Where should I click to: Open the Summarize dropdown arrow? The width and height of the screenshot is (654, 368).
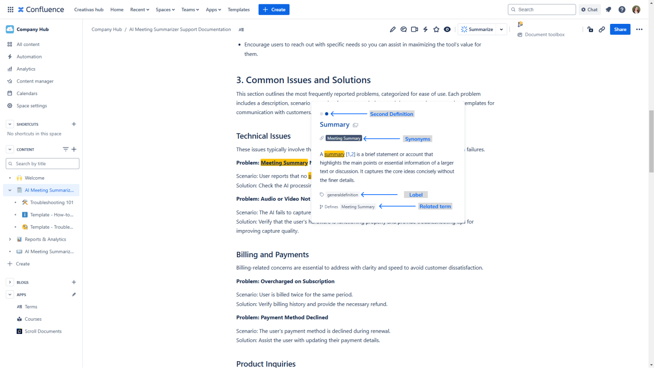(x=502, y=29)
